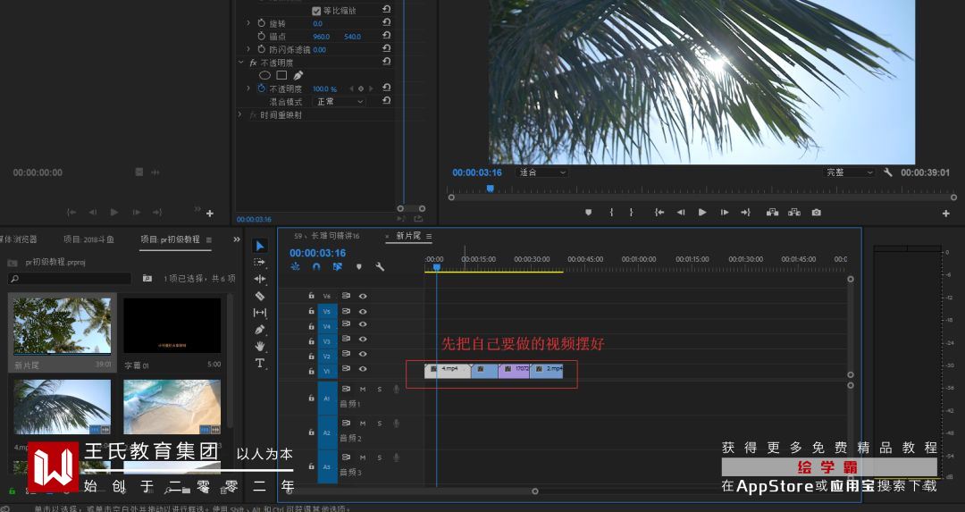The image size is (965, 512).
Task: Select the Hand tool
Action: point(260,346)
